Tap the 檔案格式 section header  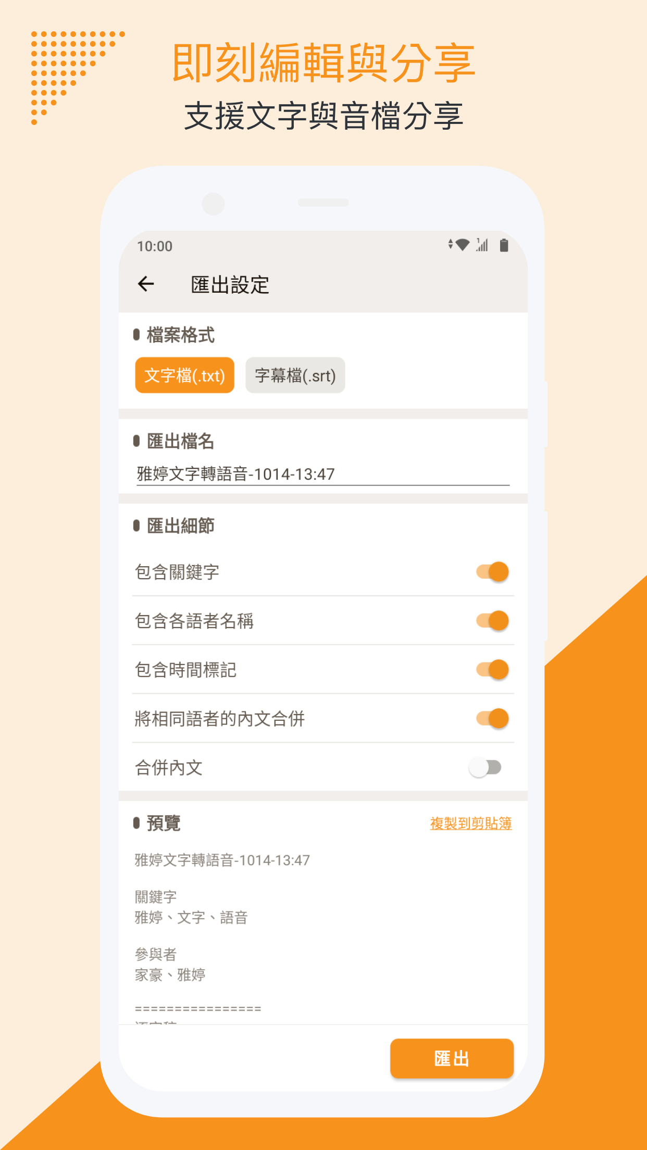[180, 335]
